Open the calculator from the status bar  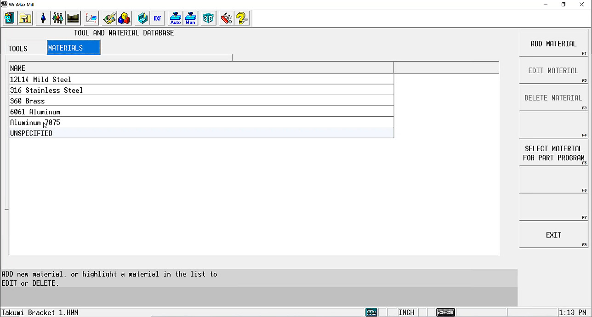tap(371, 312)
